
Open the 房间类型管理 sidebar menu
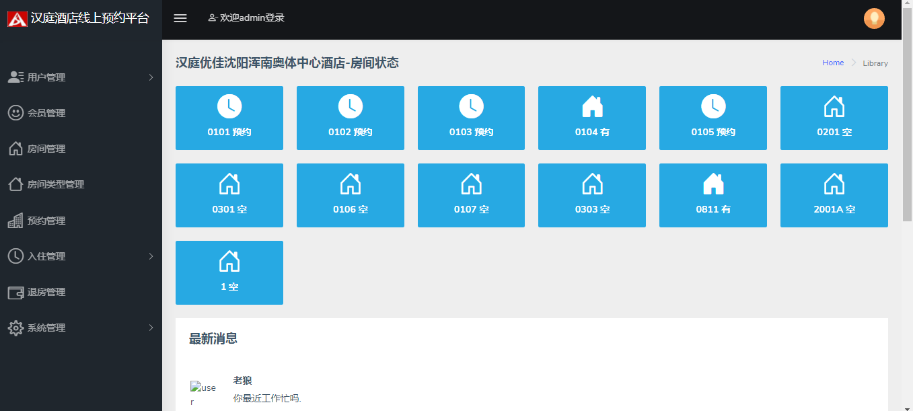point(81,184)
